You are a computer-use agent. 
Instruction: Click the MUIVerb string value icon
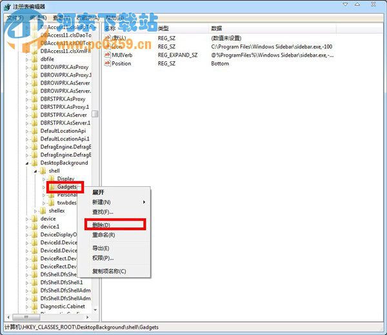107,55
